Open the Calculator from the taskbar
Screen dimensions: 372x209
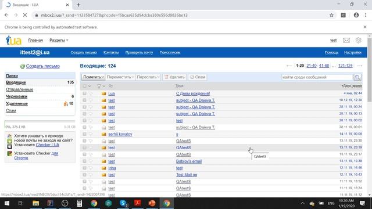point(79,203)
